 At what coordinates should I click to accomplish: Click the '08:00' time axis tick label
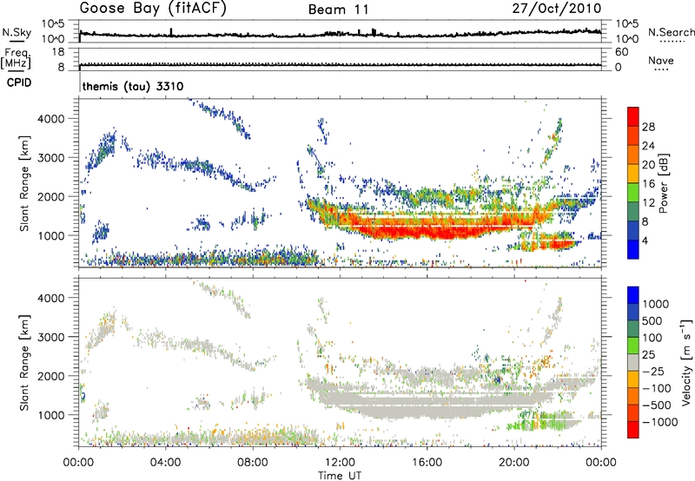253,463
